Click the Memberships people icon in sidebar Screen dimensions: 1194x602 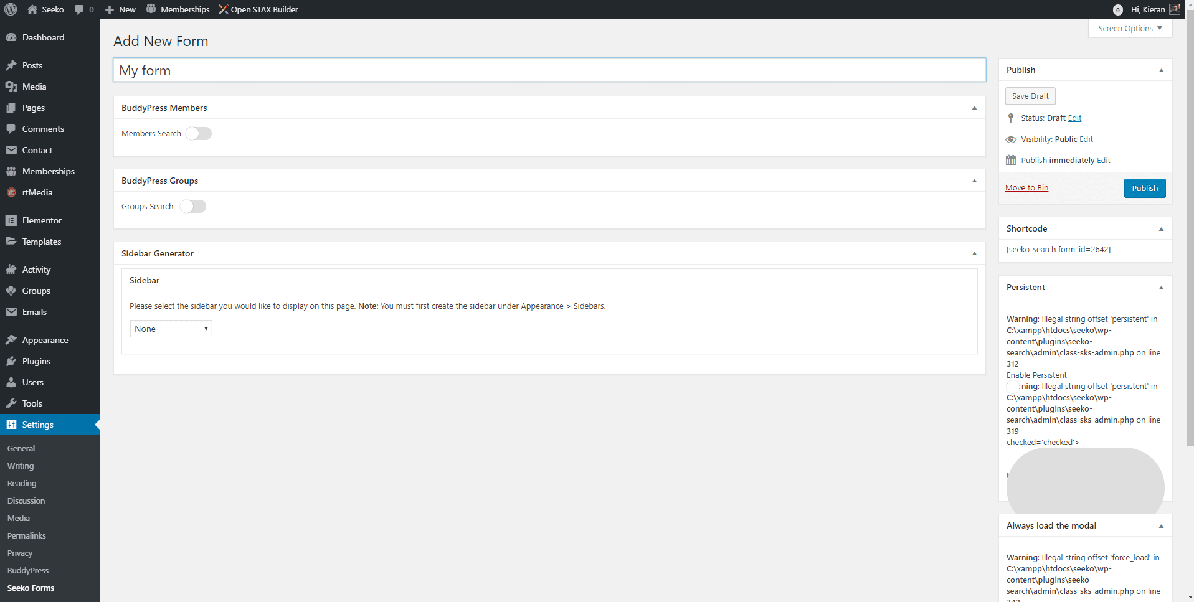coord(11,171)
